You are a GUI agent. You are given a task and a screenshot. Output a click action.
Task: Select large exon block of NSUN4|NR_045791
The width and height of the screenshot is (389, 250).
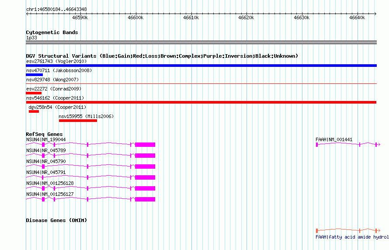pyautogui.click(x=145, y=177)
